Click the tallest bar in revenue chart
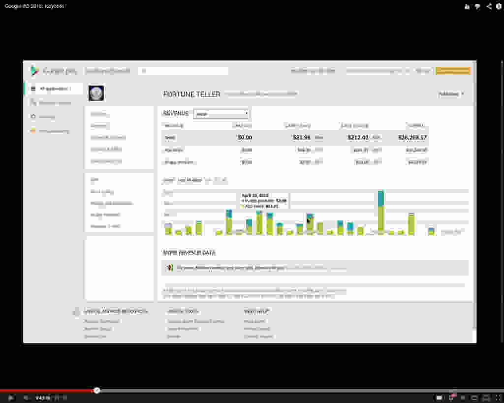504x403 pixels. [380, 212]
